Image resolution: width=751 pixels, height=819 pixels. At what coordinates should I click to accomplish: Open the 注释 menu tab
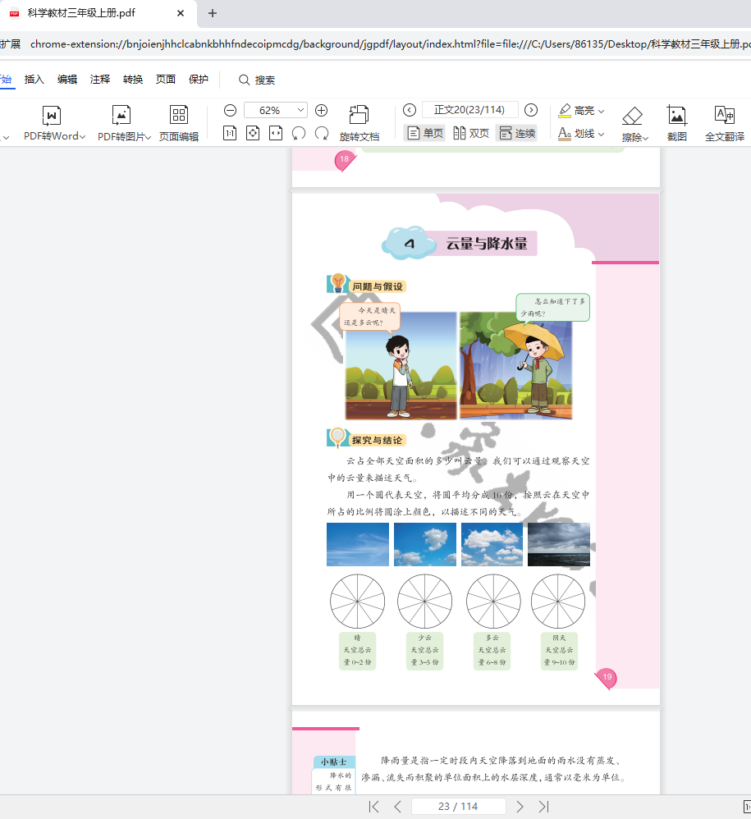[x=100, y=80]
